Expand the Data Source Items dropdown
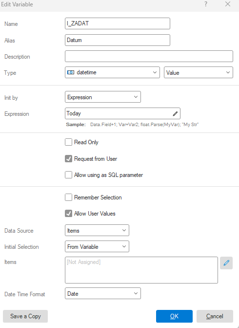This screenshot has width=239, height=328. [x=97, y=230]
